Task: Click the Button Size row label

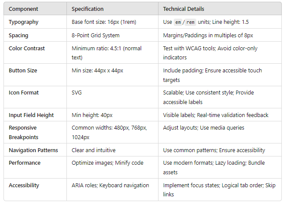Action: coord(23,70)
